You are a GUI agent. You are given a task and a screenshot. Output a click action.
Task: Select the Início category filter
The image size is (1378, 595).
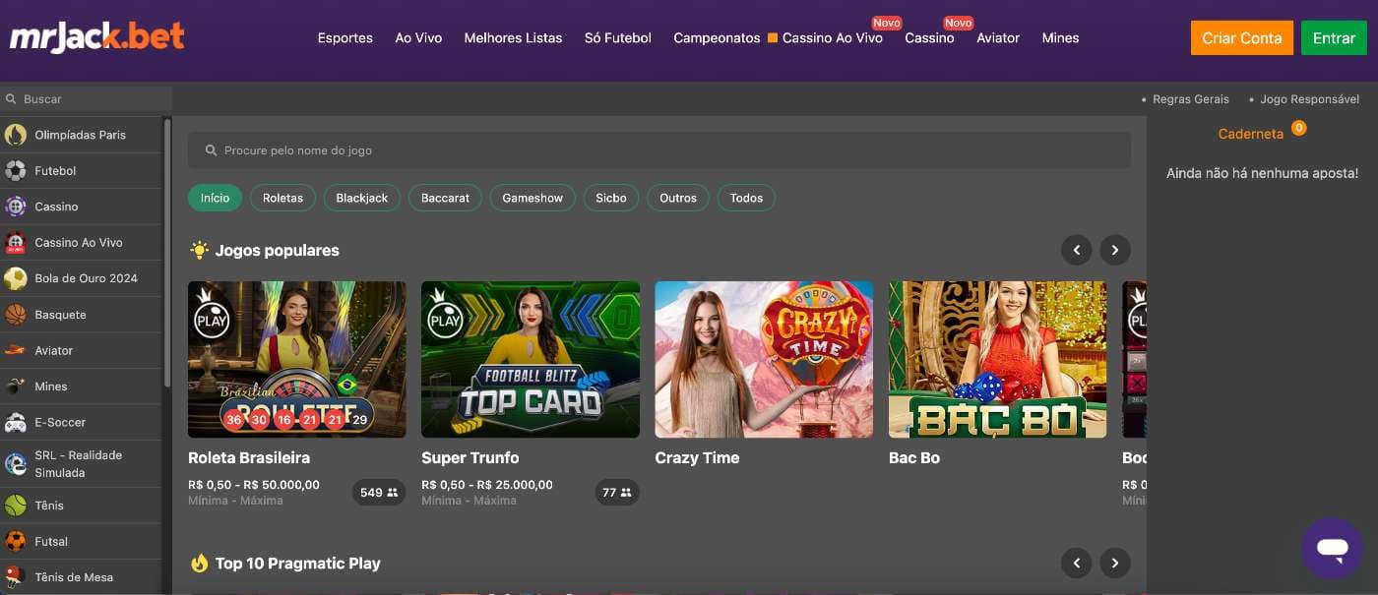[216, 198]
